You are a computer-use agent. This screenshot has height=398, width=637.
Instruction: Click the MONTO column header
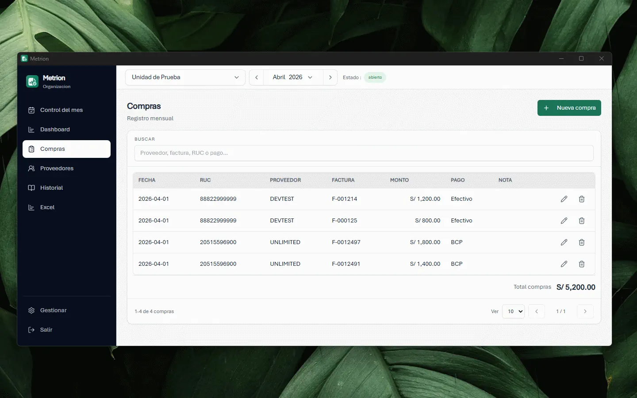(x=399, y=180)
